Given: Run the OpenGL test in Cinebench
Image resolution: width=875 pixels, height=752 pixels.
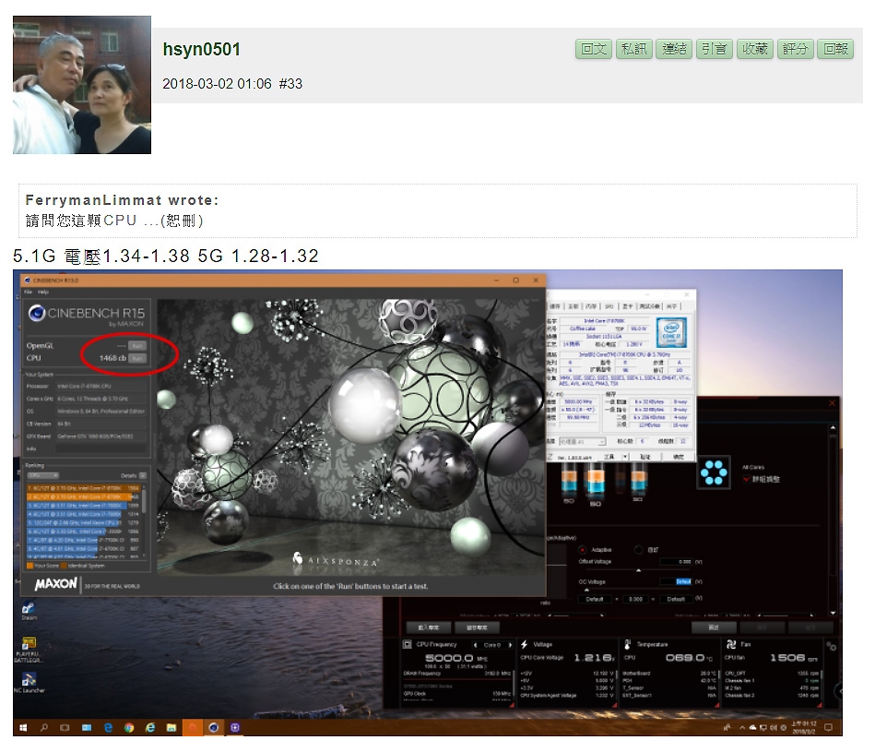Looking at the screenshot, I should tap(137, 346).
